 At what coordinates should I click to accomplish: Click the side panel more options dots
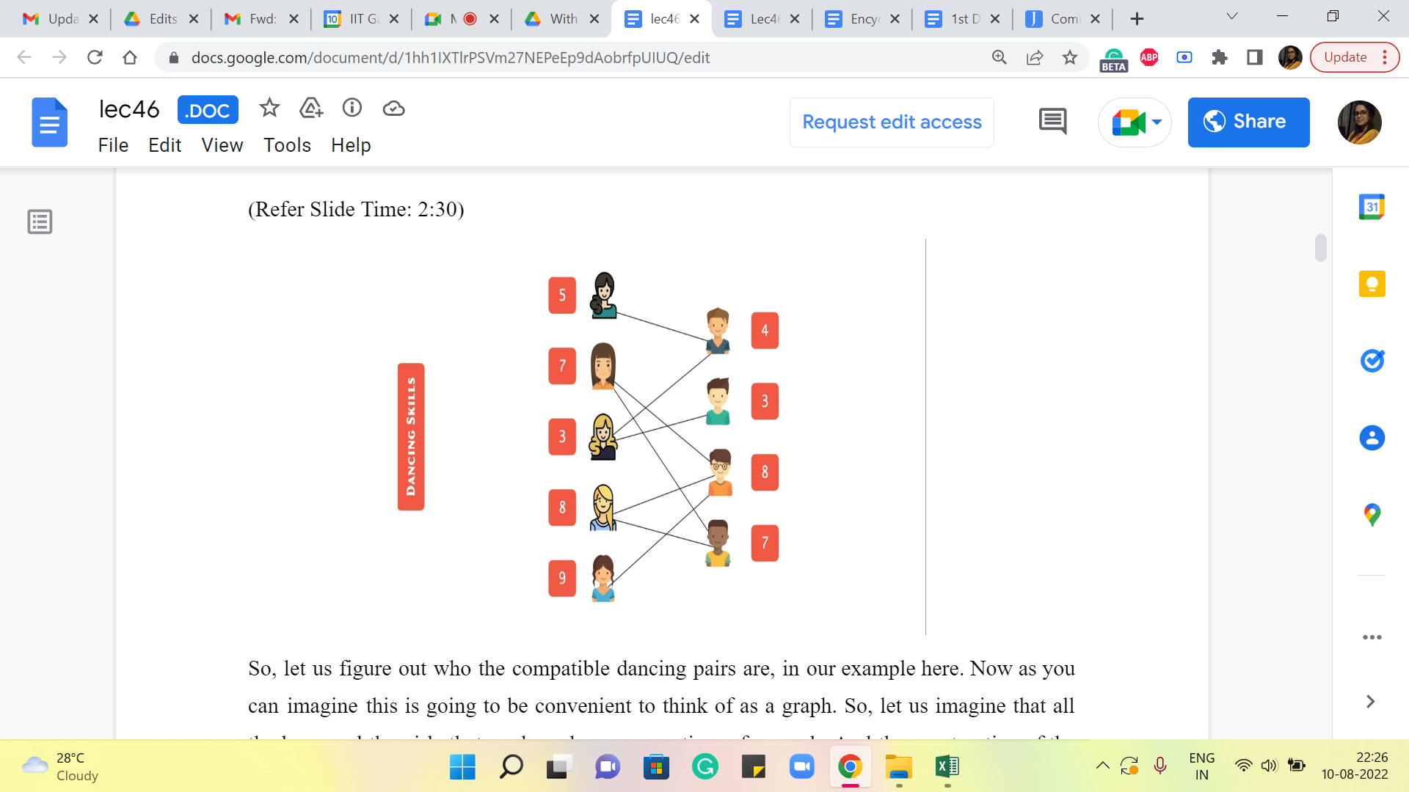point(1372,637)
